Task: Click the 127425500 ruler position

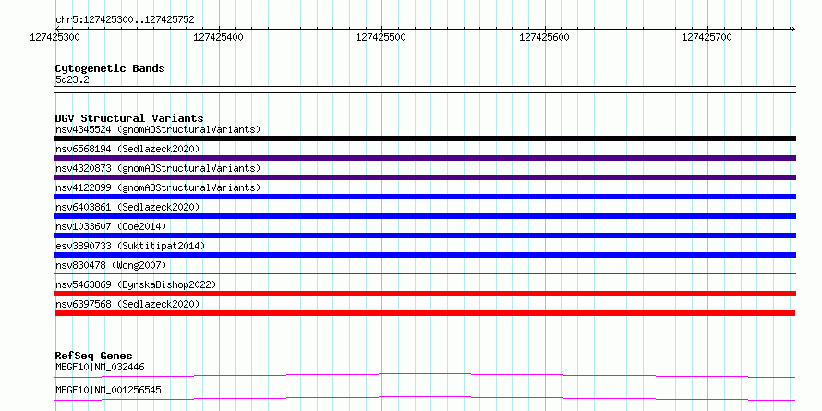Action: point(381,37)
